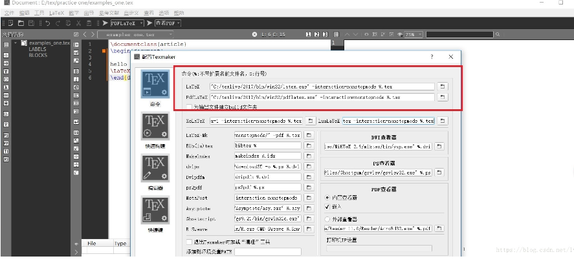
Task: Open the 帮助 Help menu
Action: pos(179,13)
